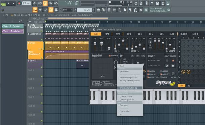Open the audio settings power-dial icon
This screenshot has height=125, width=205.
point(136,3)
